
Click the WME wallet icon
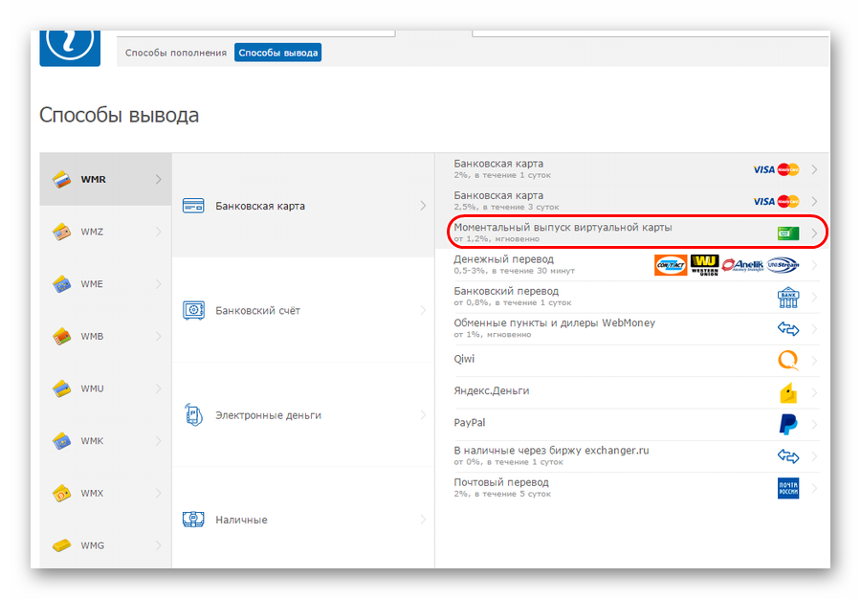61,284
